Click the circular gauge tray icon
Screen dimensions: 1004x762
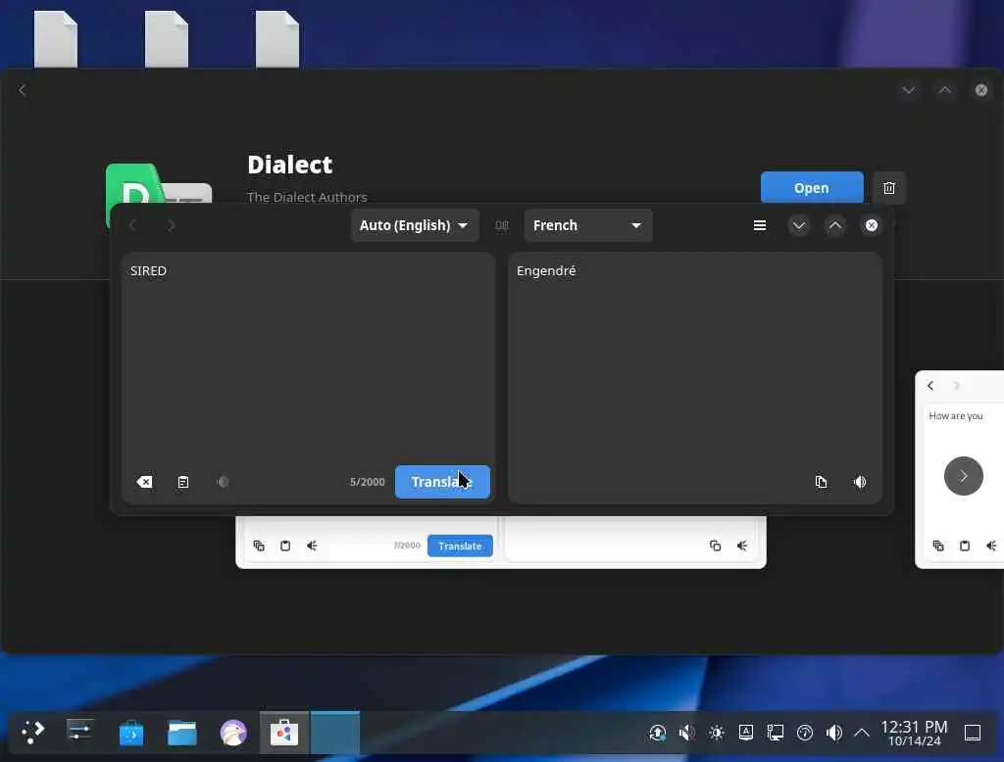805,733
